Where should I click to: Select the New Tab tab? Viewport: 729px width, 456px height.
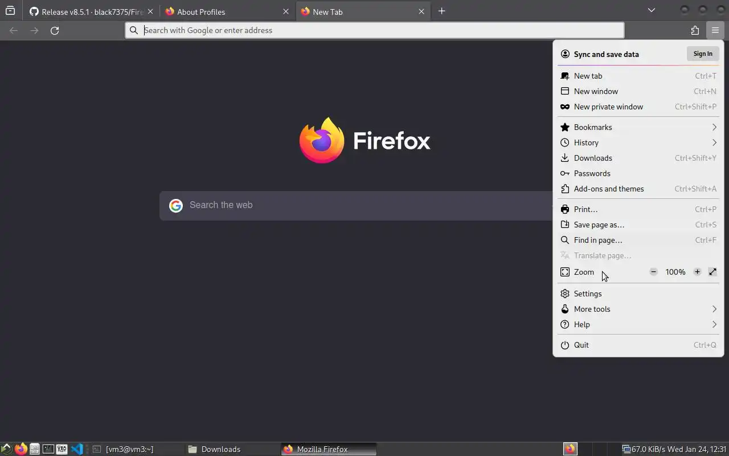pyautogui.click(x=363, y=11)
